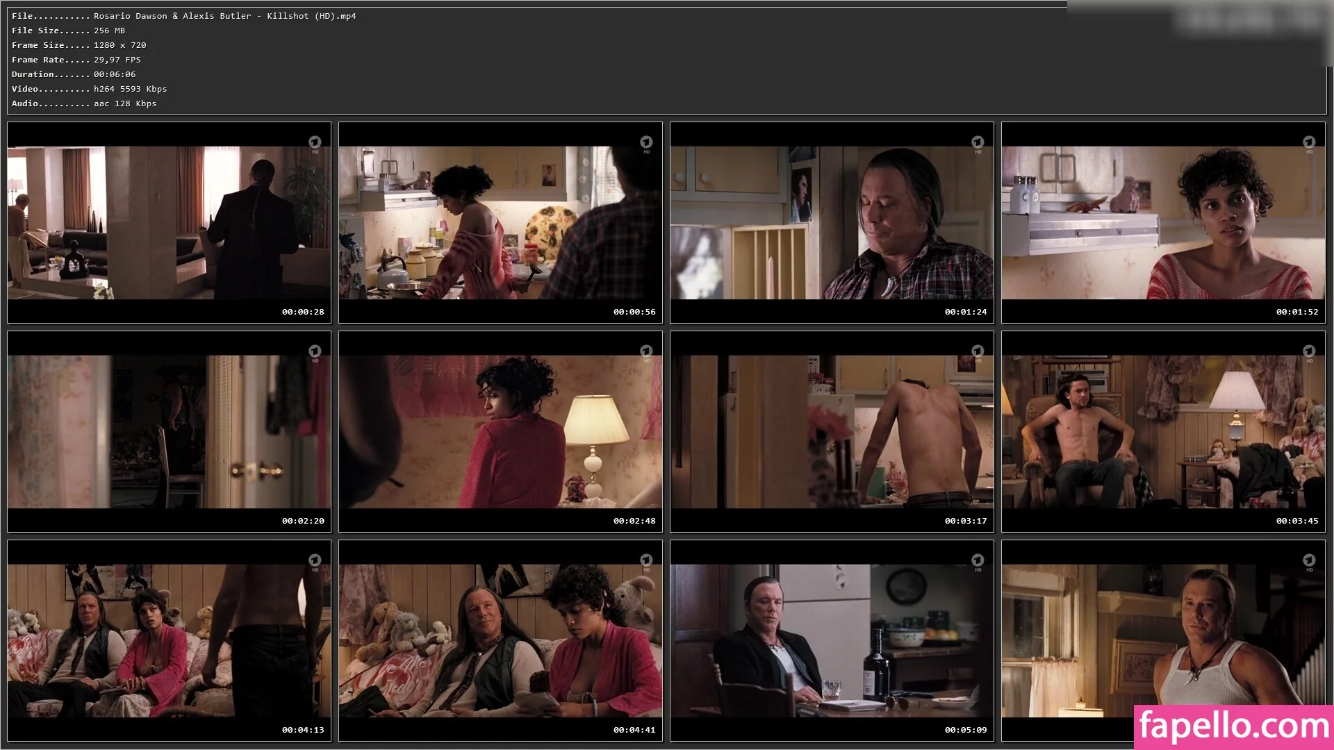
Task: Open the kitchen scene thumbnail at 00:00:56
Action: pyautogui.click(x=500, y=222)
